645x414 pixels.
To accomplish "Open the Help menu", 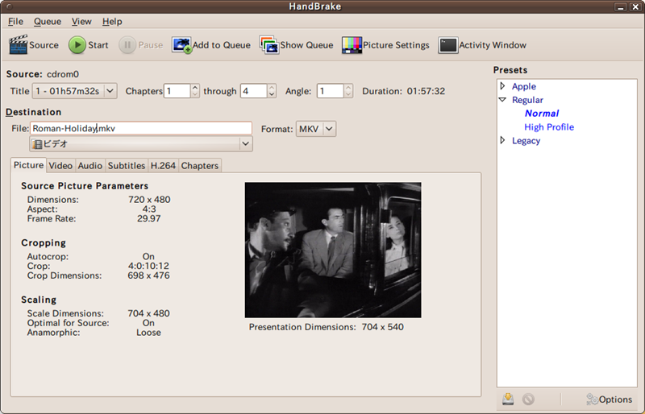I will (112, 22).
